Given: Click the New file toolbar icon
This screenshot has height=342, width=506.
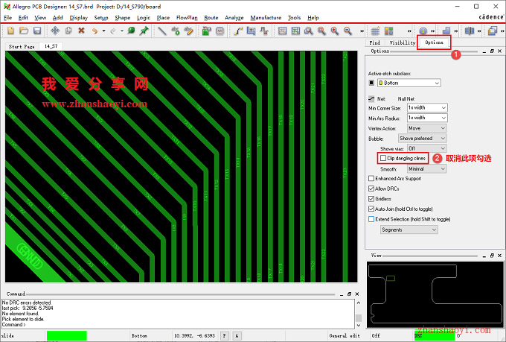Looking at the screenshot, I should (x=10, y=31).
